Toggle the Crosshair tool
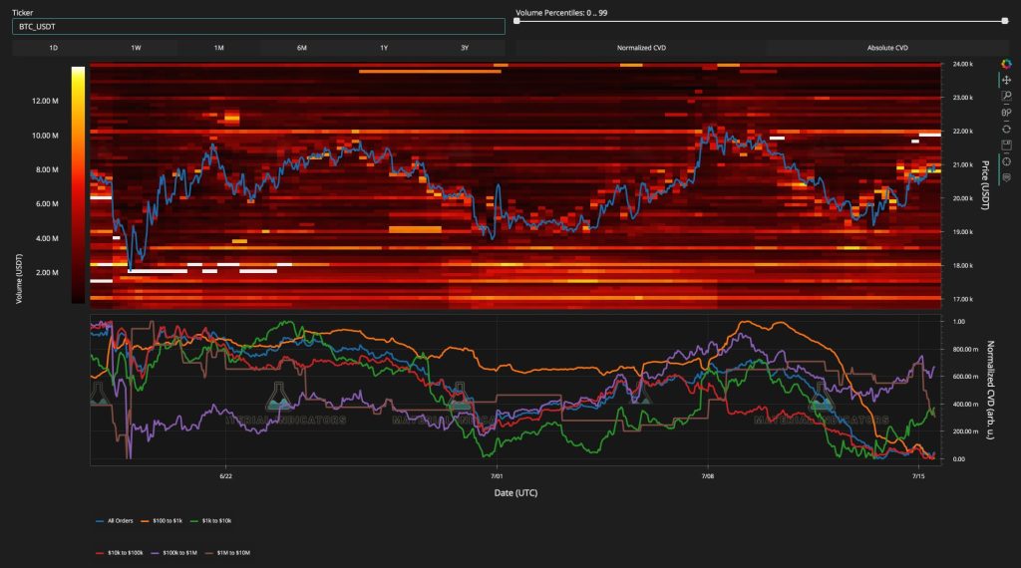This screenshot has height=568, width=1021. [x=1006, y=160]
